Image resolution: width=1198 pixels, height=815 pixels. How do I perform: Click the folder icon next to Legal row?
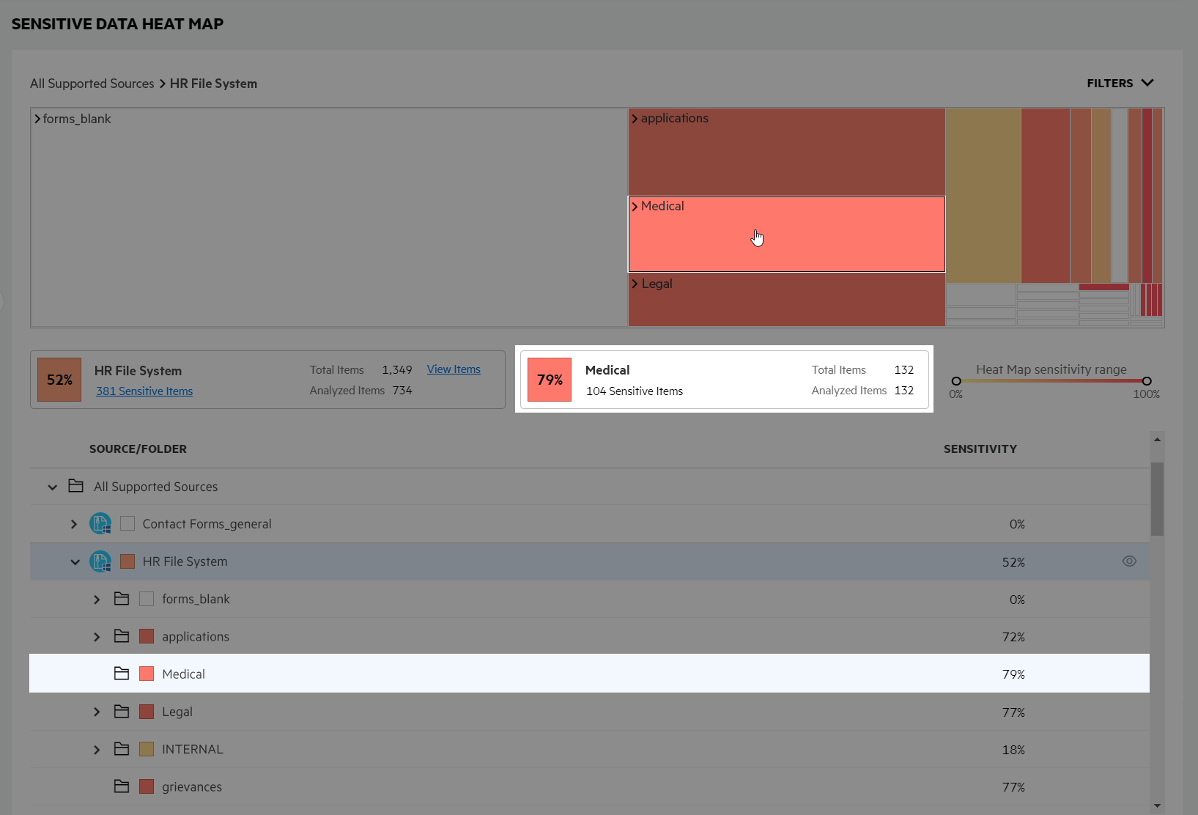(122, 712)
